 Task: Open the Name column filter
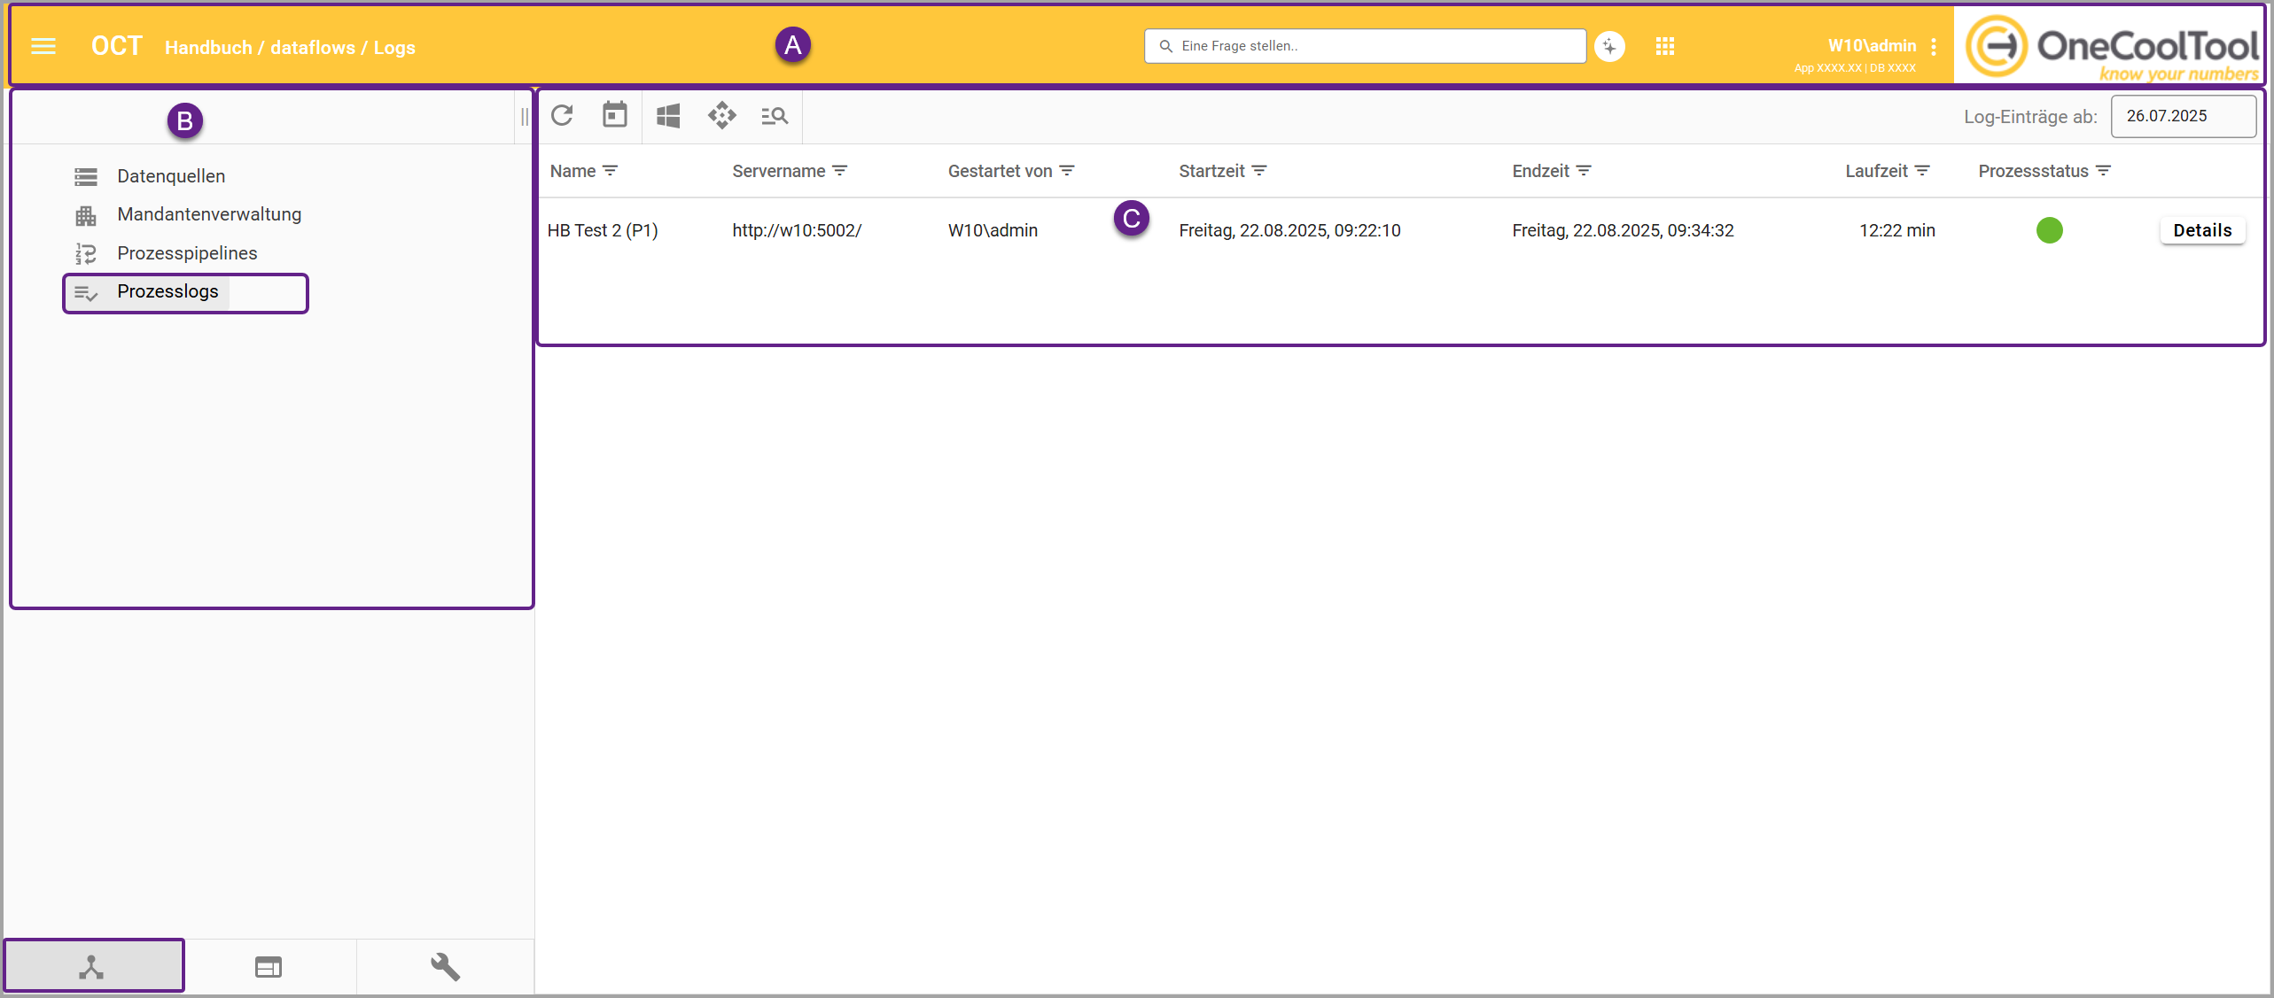[x=611, y=171]
